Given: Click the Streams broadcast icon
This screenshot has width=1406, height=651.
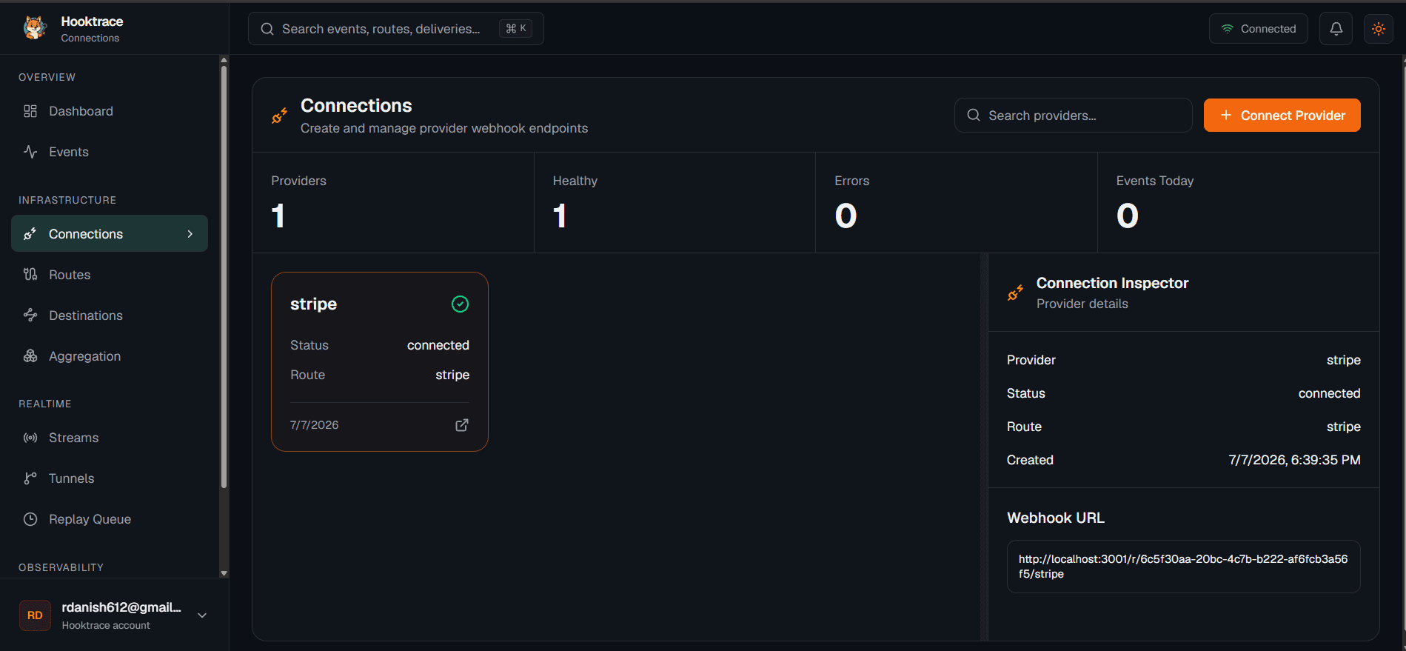Looking at the screenshot, I should (x=30, y=438).
